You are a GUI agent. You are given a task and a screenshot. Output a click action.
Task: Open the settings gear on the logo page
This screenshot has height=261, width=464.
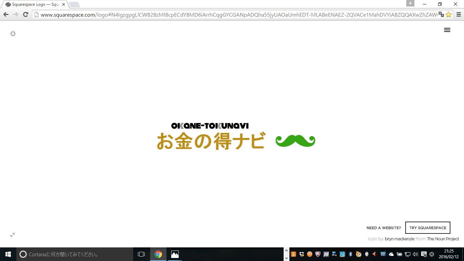[x=13, y=34]
